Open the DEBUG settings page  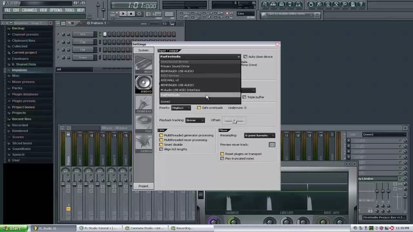144,144
